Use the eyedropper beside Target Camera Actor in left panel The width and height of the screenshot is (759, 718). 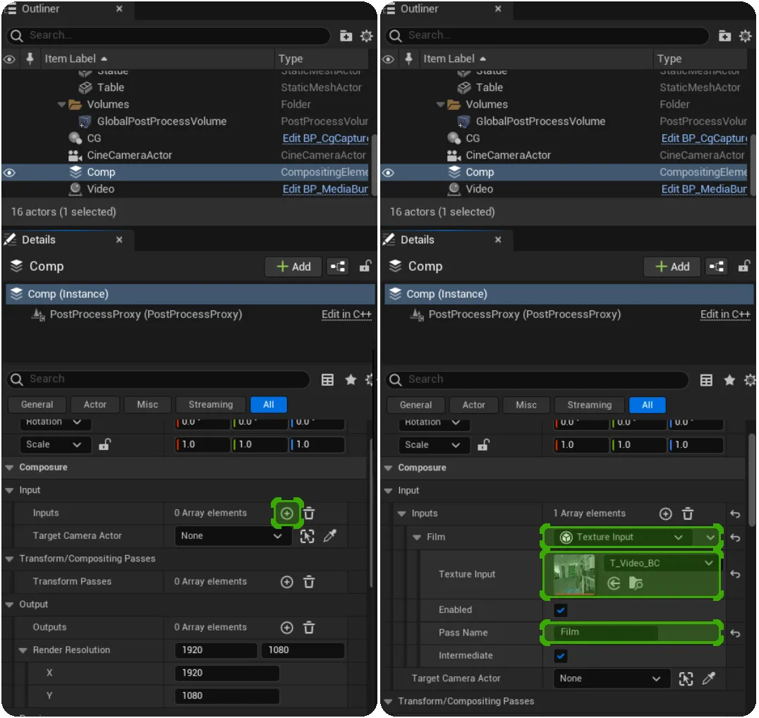click(x=330, y=536)
